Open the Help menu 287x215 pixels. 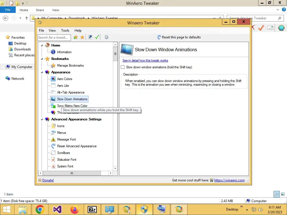click(x=78, y=31)
